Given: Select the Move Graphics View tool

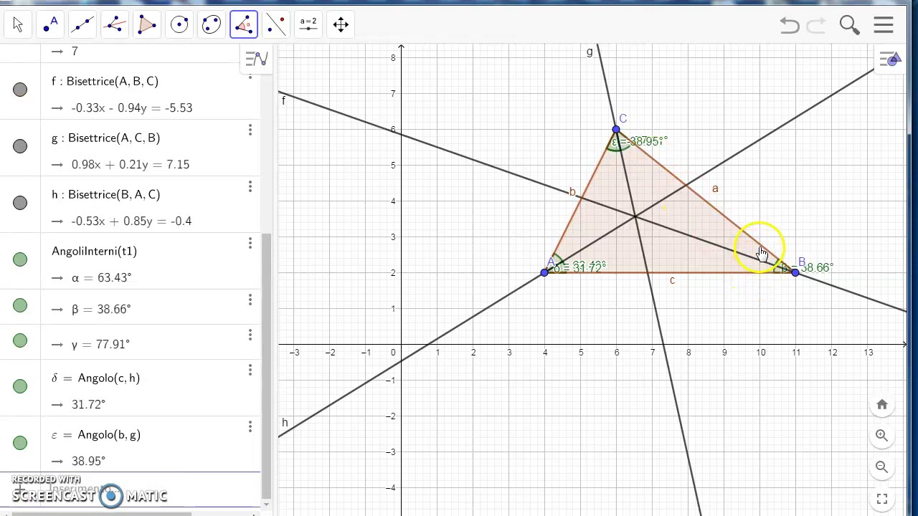Looking at the screenshot, I should pos(341,24).
